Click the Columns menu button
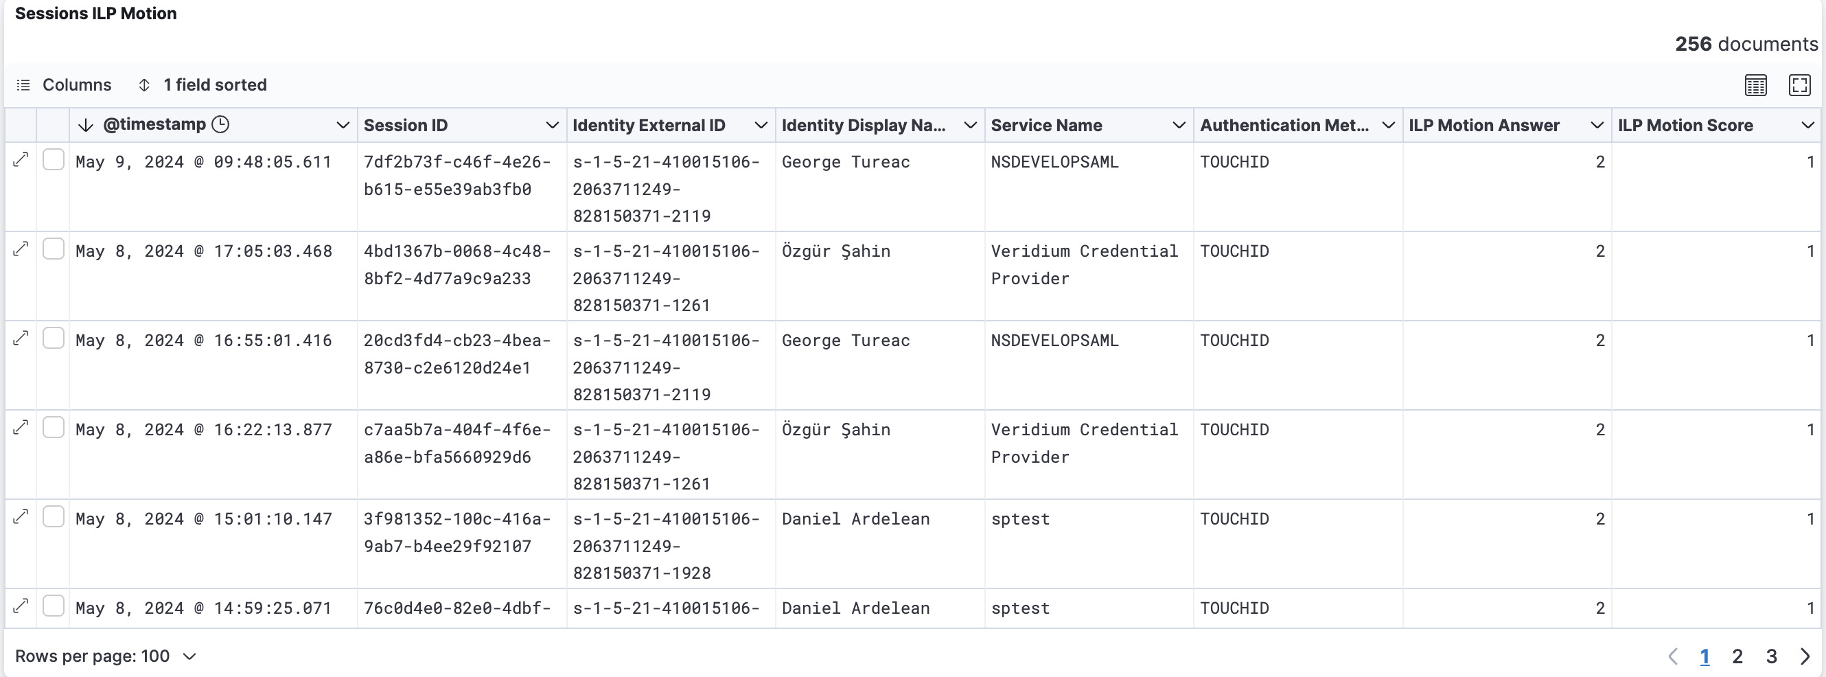Image resolution: width=1826 pixels, height=677 pixels. (x=78, y=84)
